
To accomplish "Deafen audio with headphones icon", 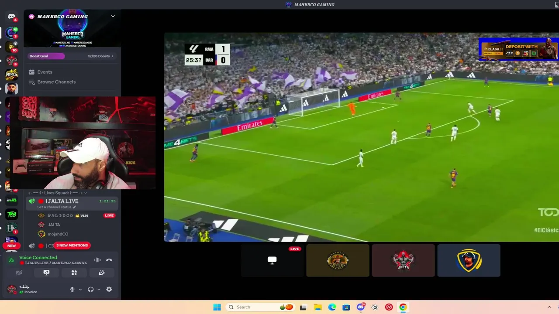I will (x=90, y=289).
